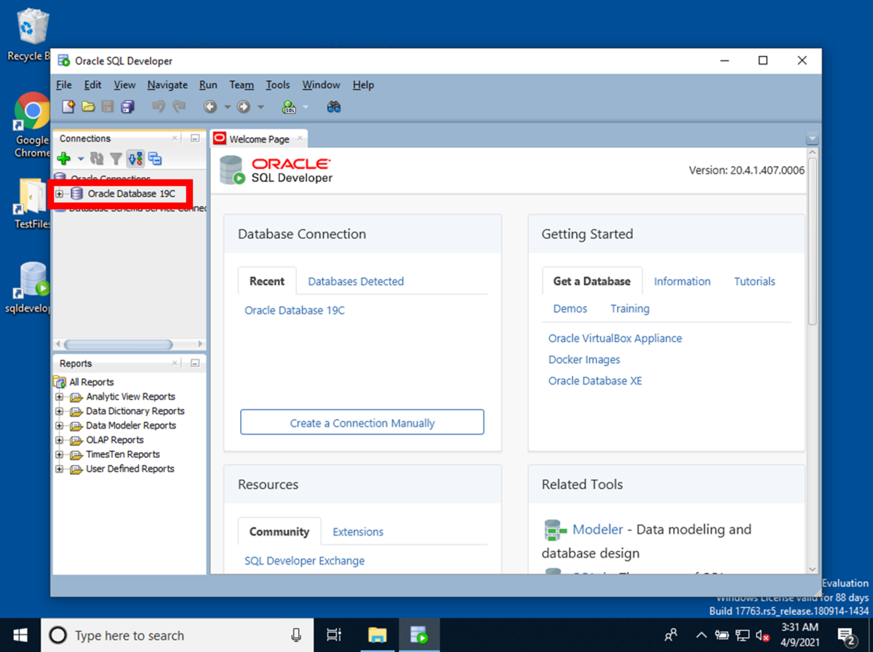
Task: Add new connection with green plus icon
Action: (64, 158)
